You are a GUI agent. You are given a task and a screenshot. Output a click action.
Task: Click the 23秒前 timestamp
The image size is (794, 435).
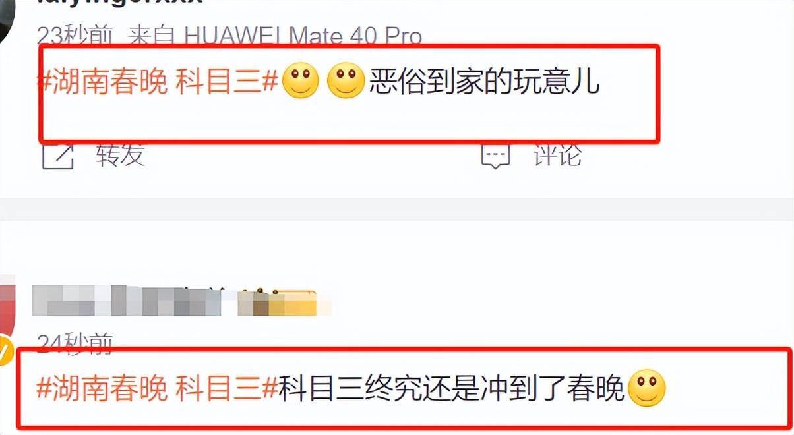75,35
